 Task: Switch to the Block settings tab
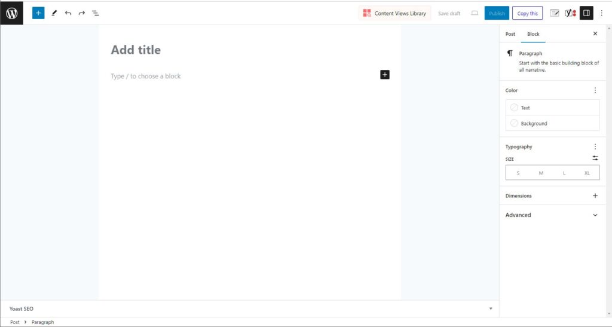[x=533, y=34]
